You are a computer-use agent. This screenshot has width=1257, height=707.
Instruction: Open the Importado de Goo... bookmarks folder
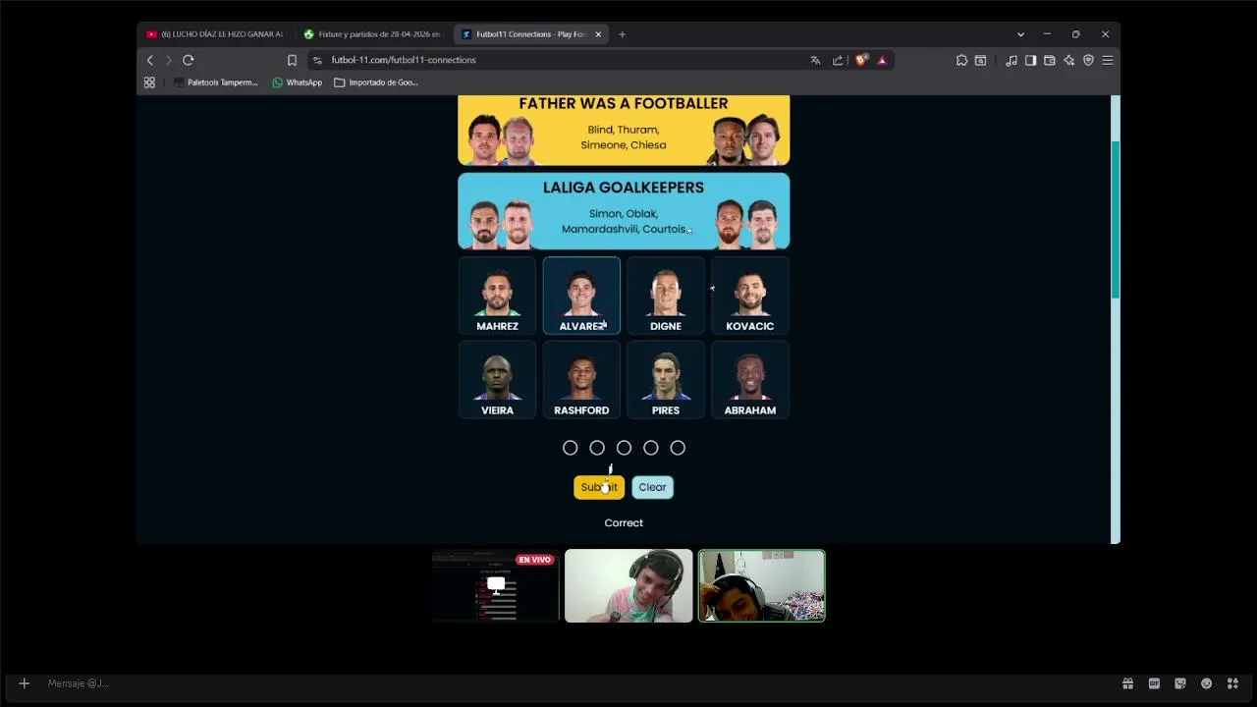tap(376, 82)
